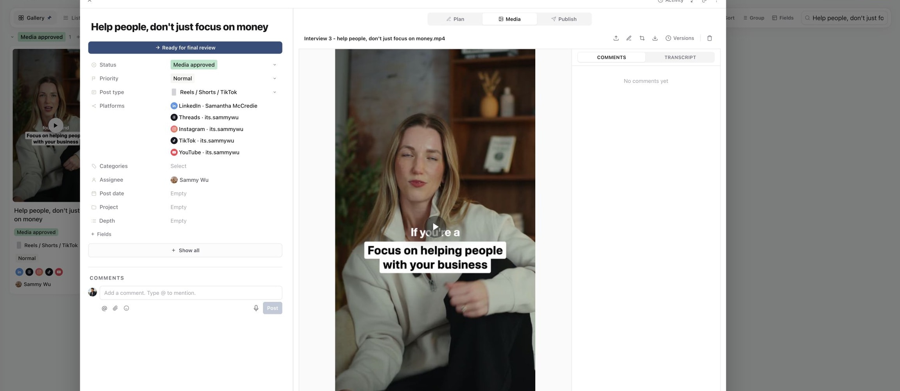This screenshot has width=900, height=391.
Task: Click YouTube · its.sammywu platform
Action: (205, 152)
